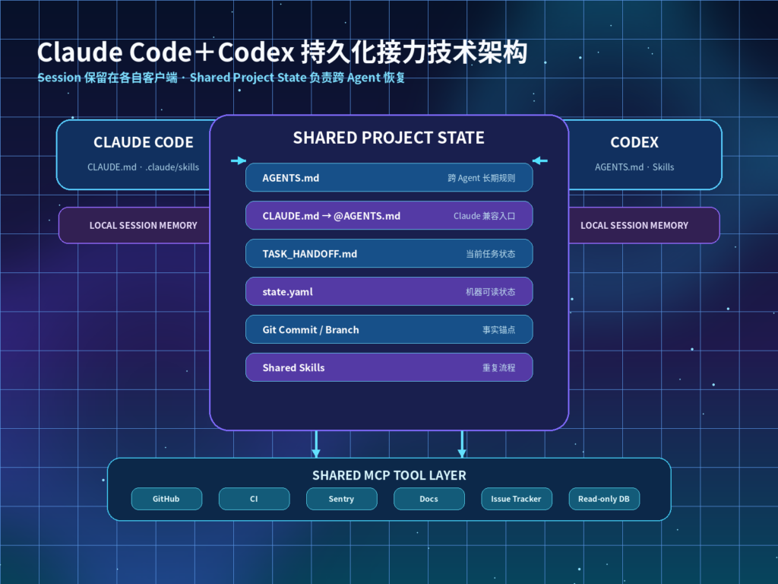Click the CI tool pill
The image size is (778, 584).
click(254, 499)
